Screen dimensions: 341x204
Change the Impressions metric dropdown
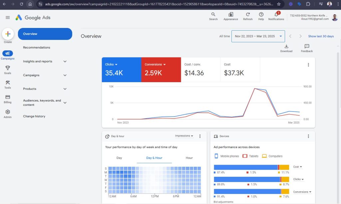(184, 136)
